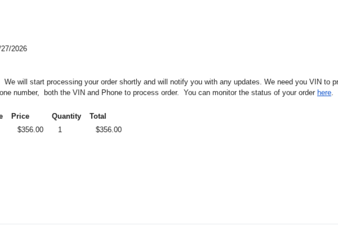Select the $356.00 value under Price

[30, 130]
